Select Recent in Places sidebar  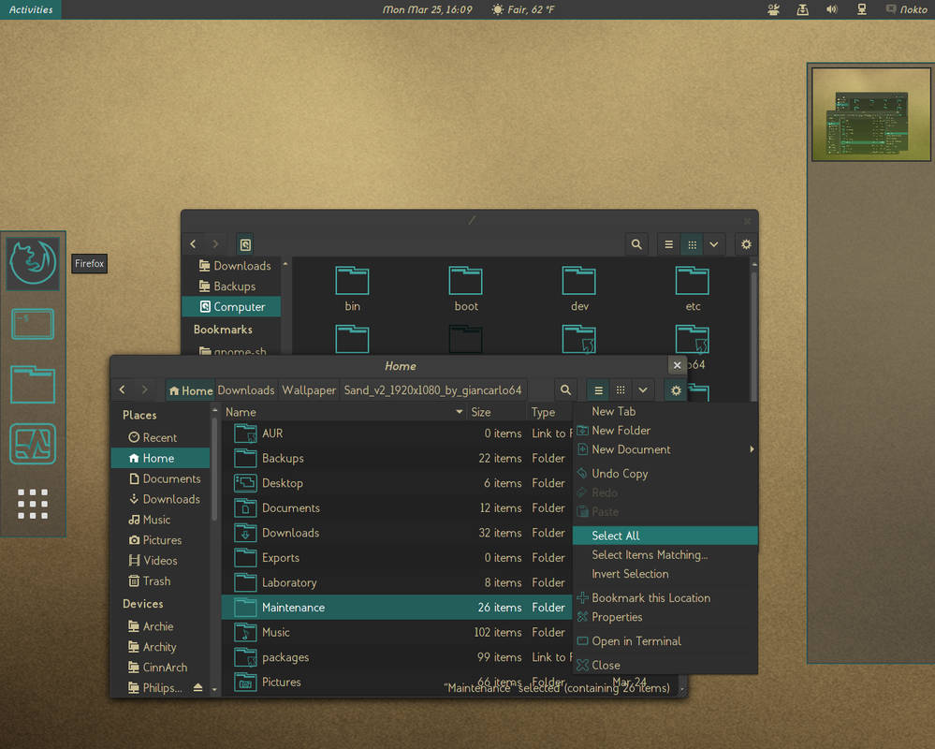point(160,438)
